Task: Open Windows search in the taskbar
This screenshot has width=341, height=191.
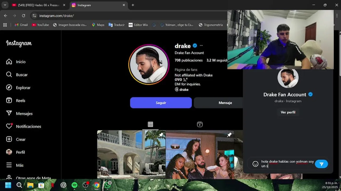Action: tap(19, 185)
